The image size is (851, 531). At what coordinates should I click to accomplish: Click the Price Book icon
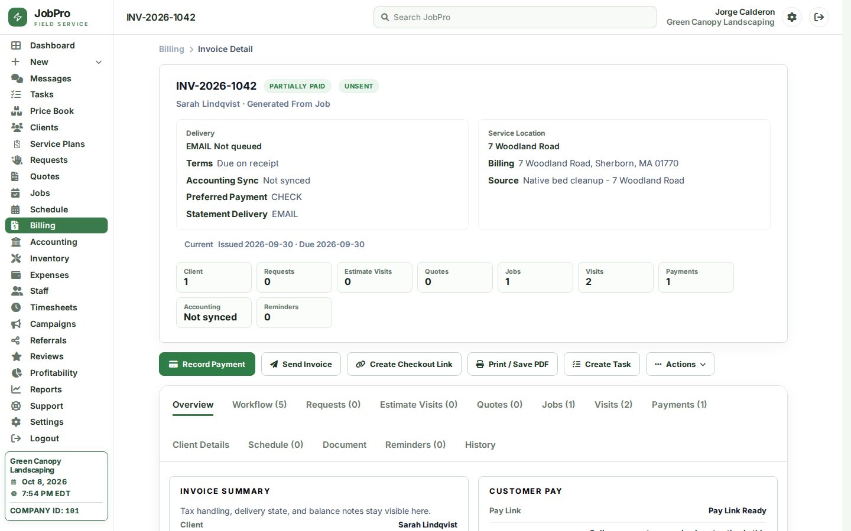pos(17,111)
